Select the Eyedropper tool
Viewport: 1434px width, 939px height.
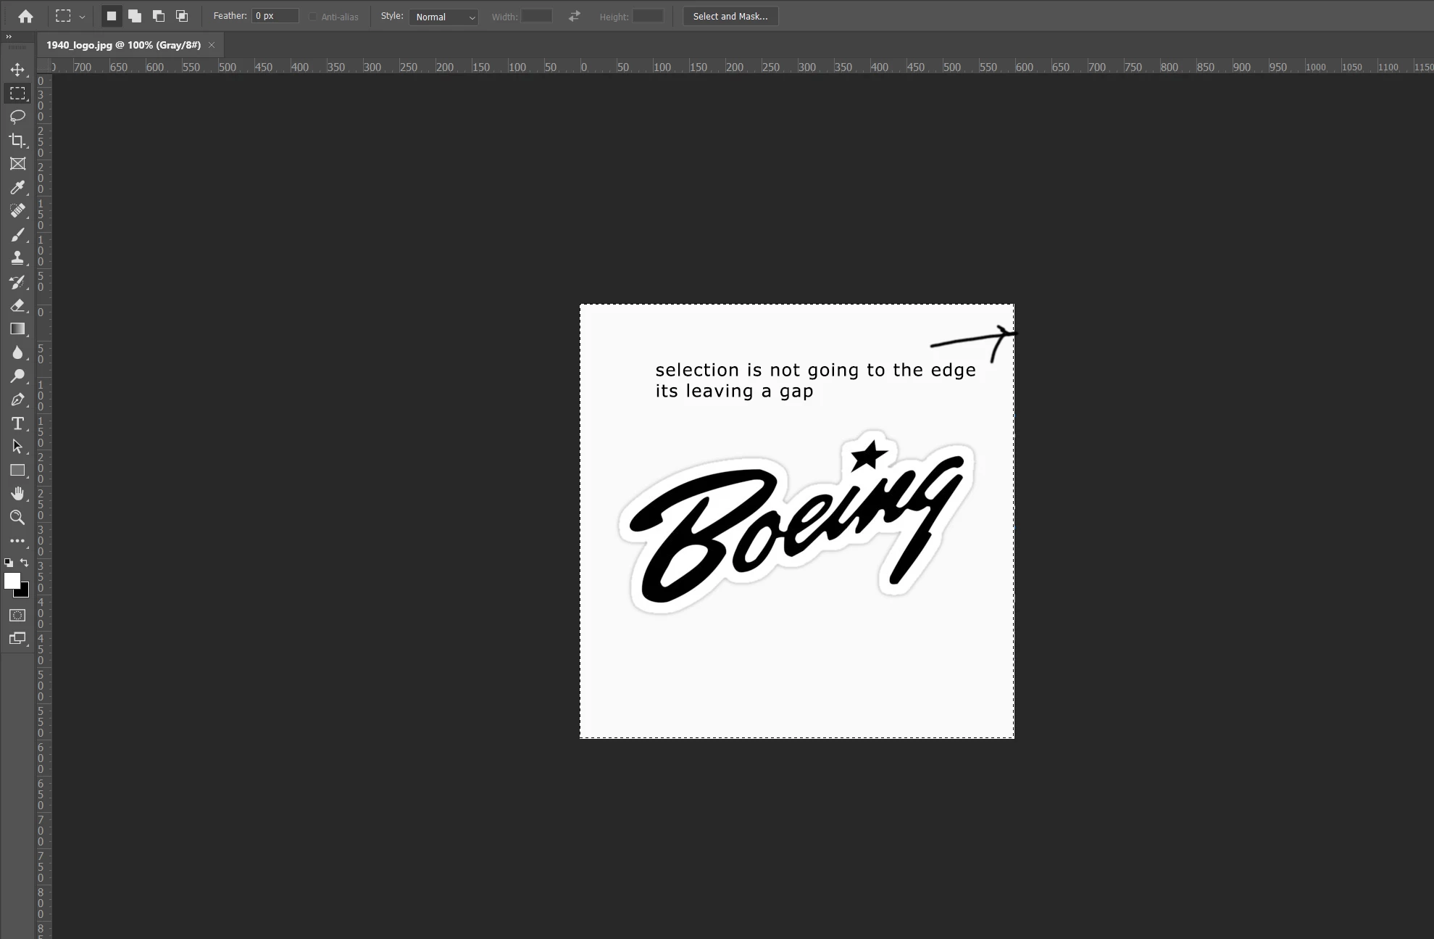point(17,188)
